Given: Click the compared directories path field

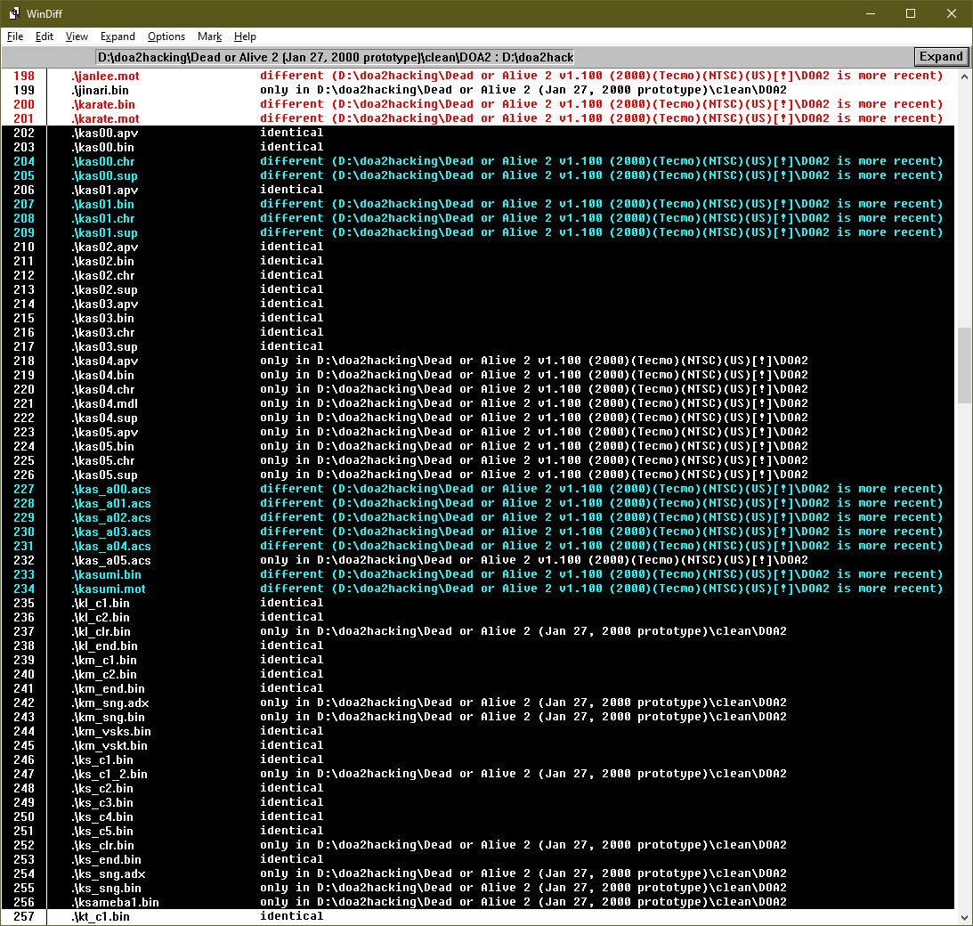Looking at the screenshot, I should click(x=336, y=57).
